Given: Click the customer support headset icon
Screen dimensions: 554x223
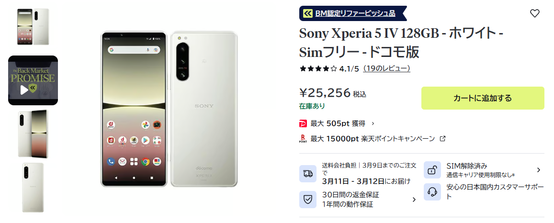Looking at the screenshot, I should tap(432, 192).
